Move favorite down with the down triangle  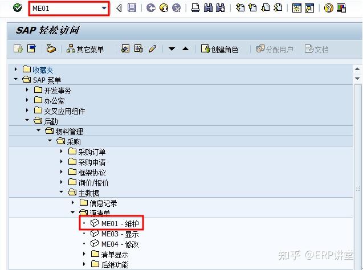click(172, 49)
